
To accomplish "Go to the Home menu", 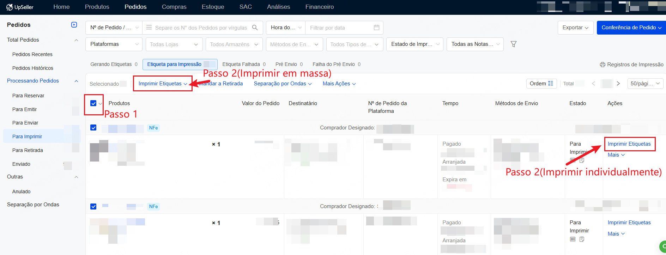I will coord(61,7).
